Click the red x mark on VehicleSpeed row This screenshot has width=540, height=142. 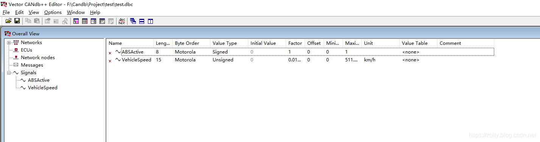click(x=110, y=61)
